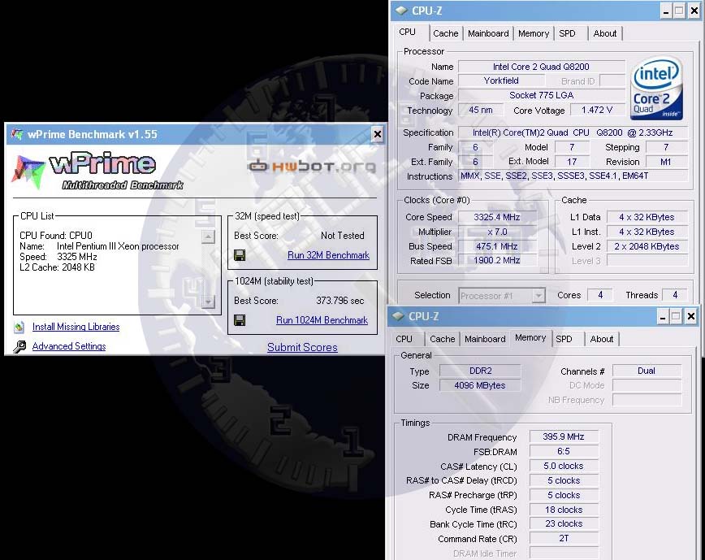Click the Cycle Time value 18 clocks

(x=564, y=510)
